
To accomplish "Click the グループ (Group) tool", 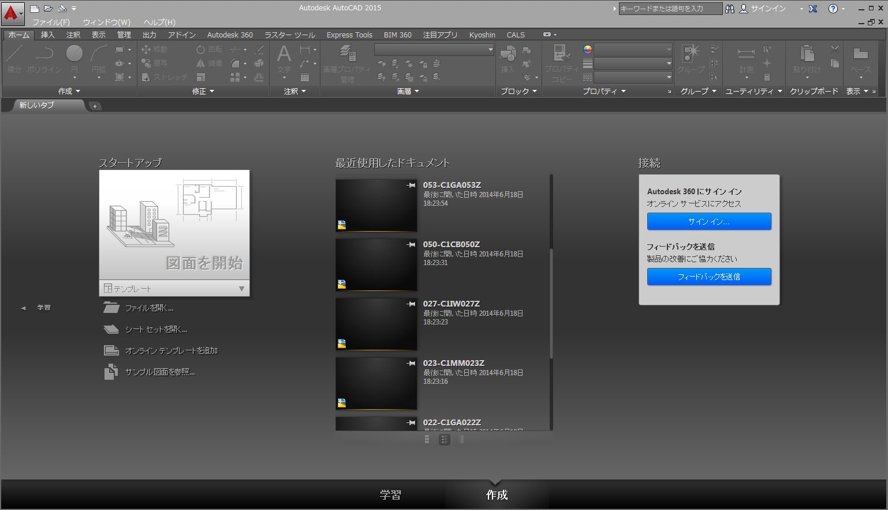I will pos(691,59).
